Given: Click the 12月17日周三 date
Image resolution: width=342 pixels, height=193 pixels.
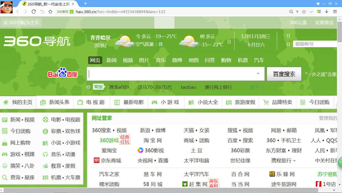Looking at the screenshot, I should click(x=256, y=36).
